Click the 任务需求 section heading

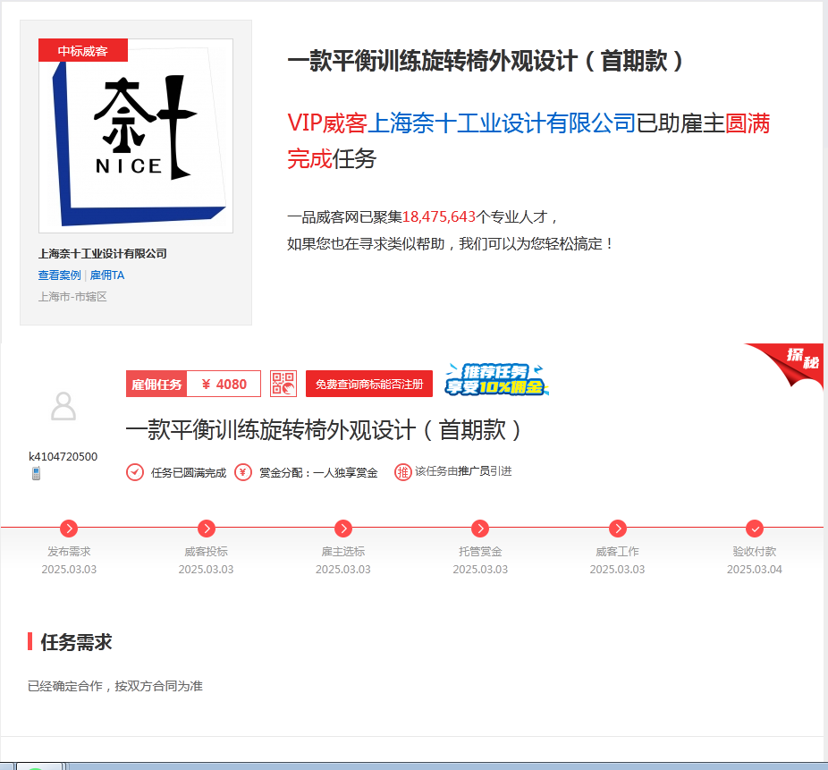76,642
